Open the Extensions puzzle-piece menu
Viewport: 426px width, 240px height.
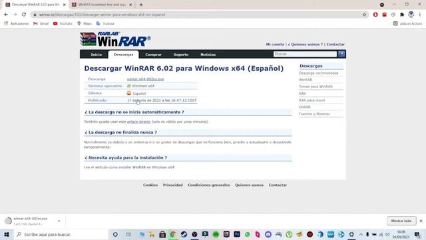[x=402, y=15]
